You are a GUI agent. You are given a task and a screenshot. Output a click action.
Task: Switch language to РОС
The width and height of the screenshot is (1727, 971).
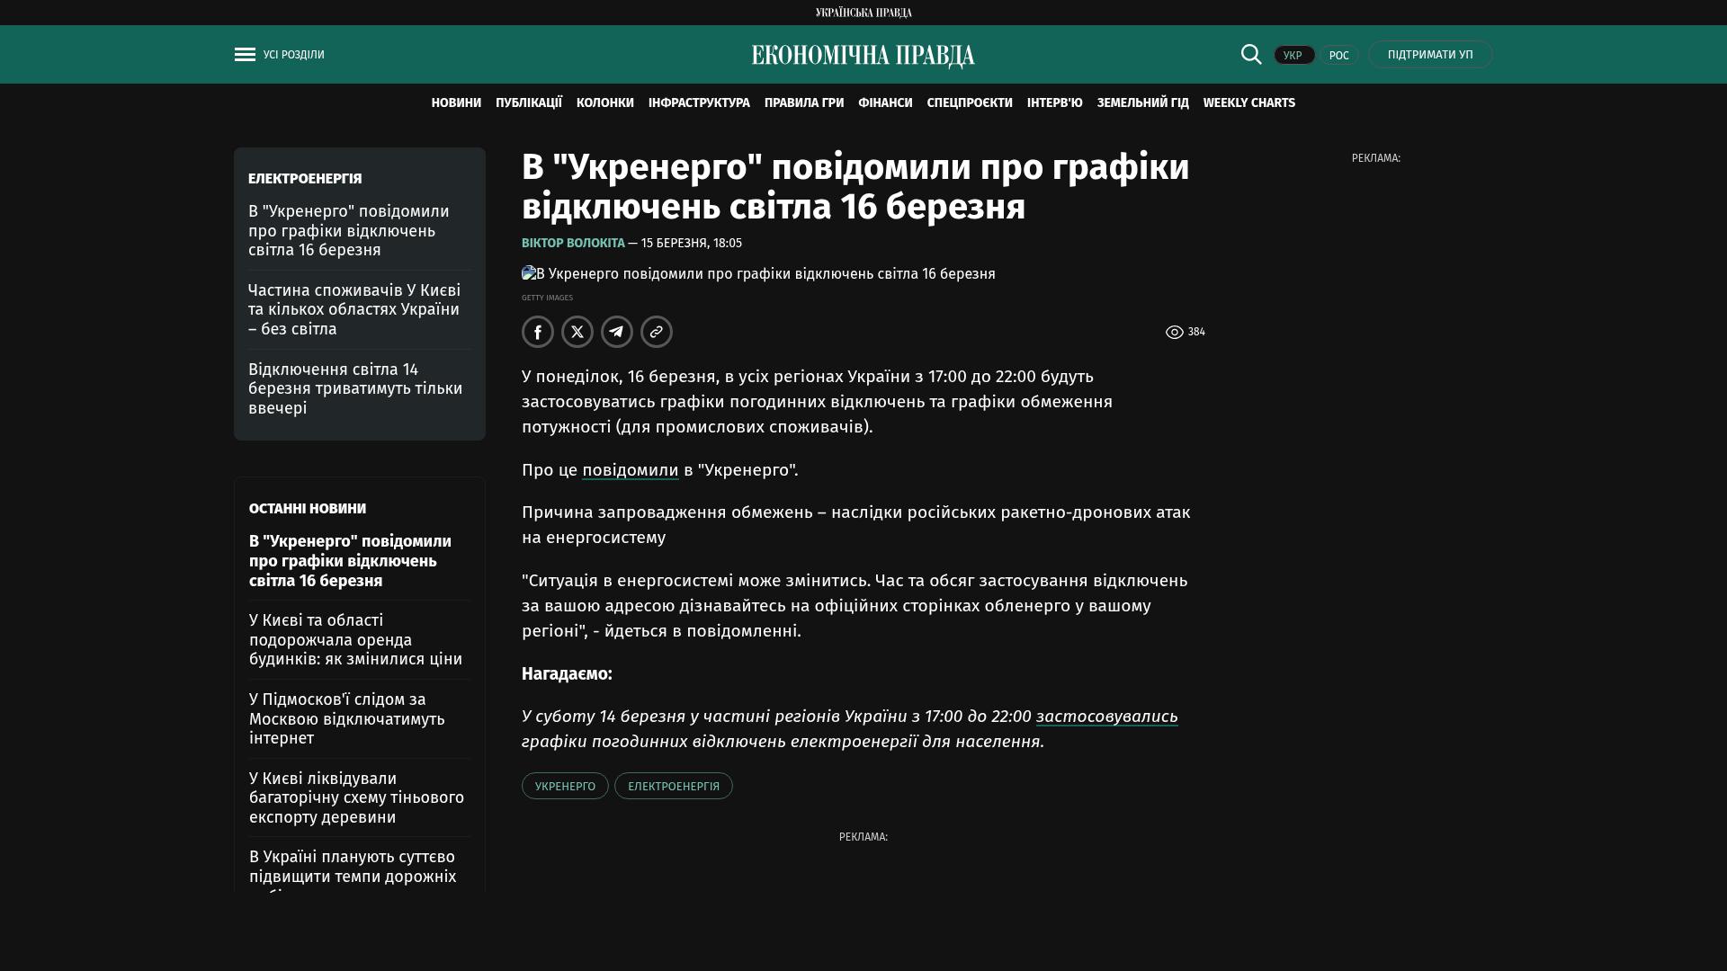pos(1338,56)
